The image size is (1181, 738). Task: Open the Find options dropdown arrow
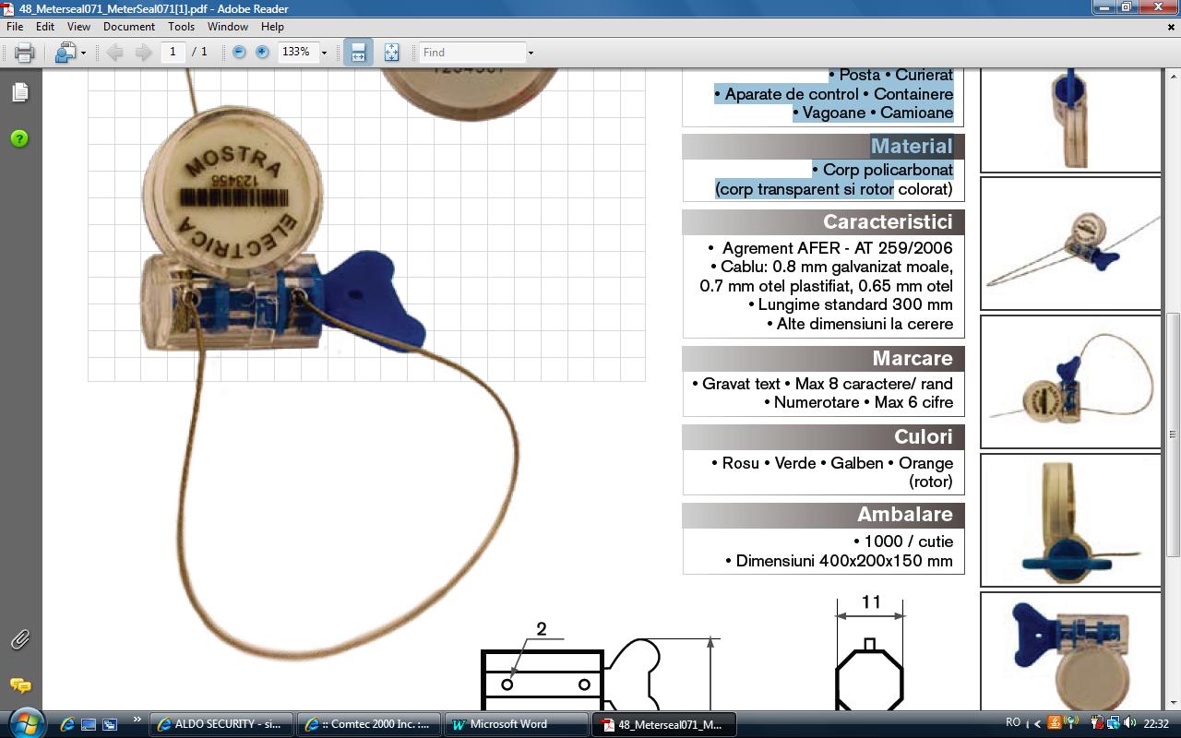[x=531, y=54]
